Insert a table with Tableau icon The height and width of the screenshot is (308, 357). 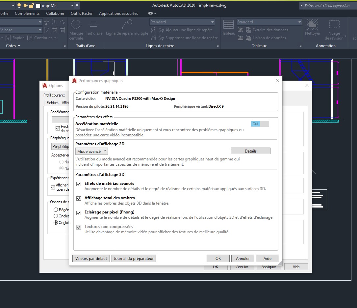[228, 25]
